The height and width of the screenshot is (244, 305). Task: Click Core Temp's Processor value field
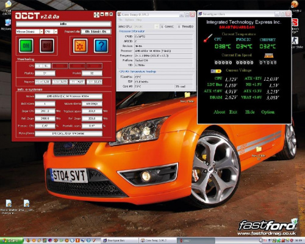coord(163,51)
